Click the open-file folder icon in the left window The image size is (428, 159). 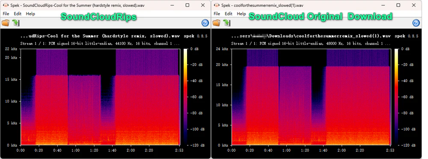tap(6, 23)
